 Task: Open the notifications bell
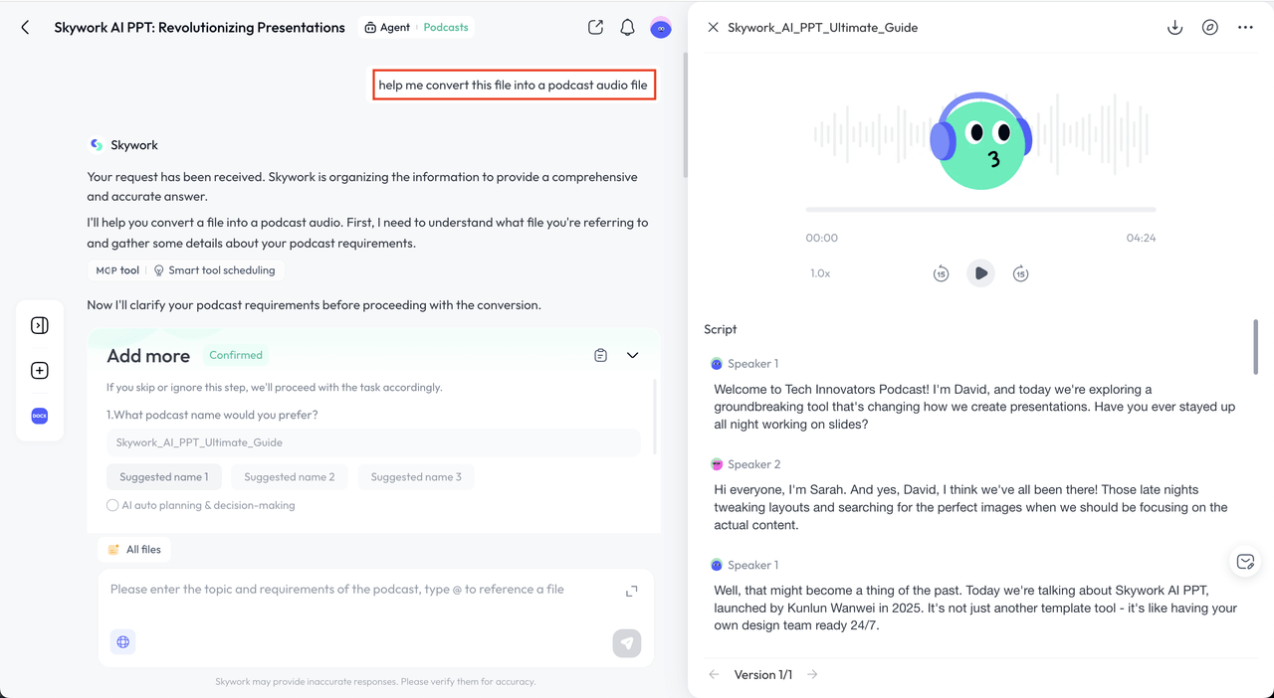click(x=627, y=28)
